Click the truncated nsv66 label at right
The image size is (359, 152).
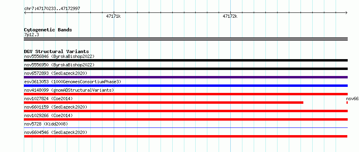tap(353, 99)
